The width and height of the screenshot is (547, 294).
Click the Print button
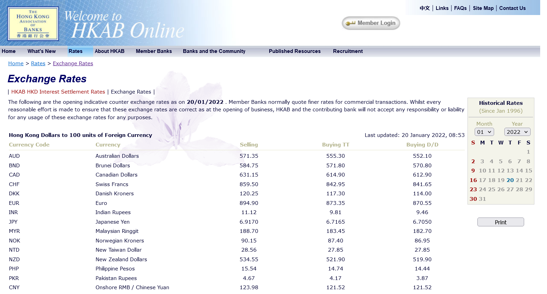click(500, 222)
